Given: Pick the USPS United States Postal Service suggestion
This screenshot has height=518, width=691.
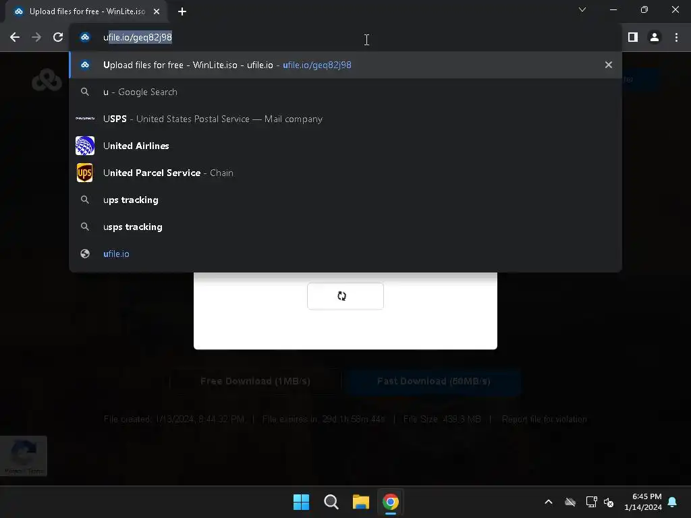Looking at the screenshot, I should (345, 119).
